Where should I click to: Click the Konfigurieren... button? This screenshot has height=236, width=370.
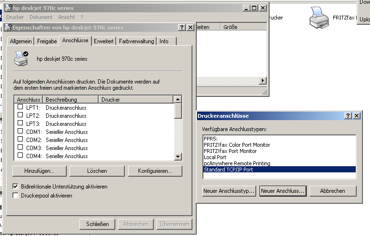click(155, 171)
